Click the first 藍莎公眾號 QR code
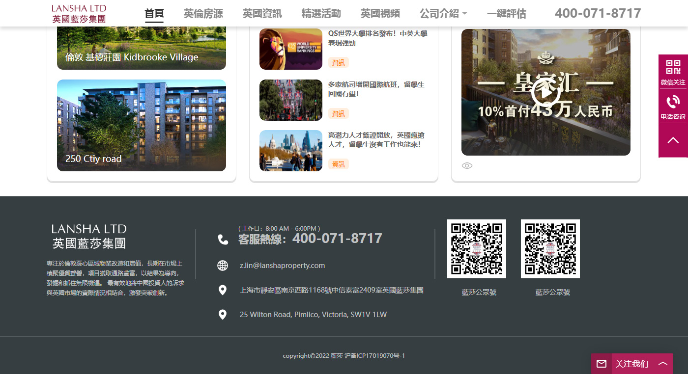Viewport: 688px width, 374px height. [x=476, y=249]
